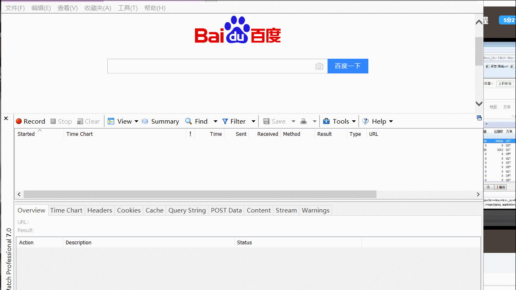Open the 编辑(E) menu

point(41,8)
